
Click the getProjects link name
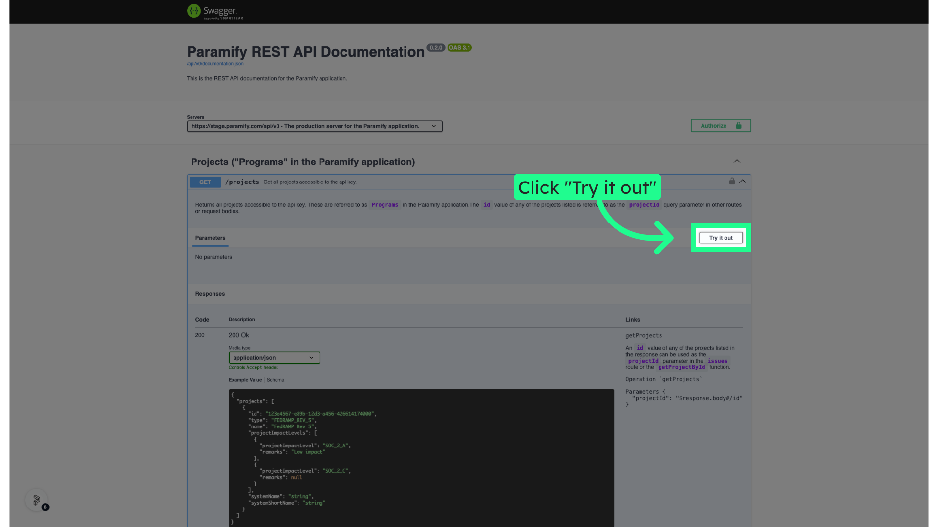(643, 335)
